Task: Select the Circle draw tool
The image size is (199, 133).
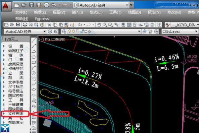Action: (x=34, y=73)
